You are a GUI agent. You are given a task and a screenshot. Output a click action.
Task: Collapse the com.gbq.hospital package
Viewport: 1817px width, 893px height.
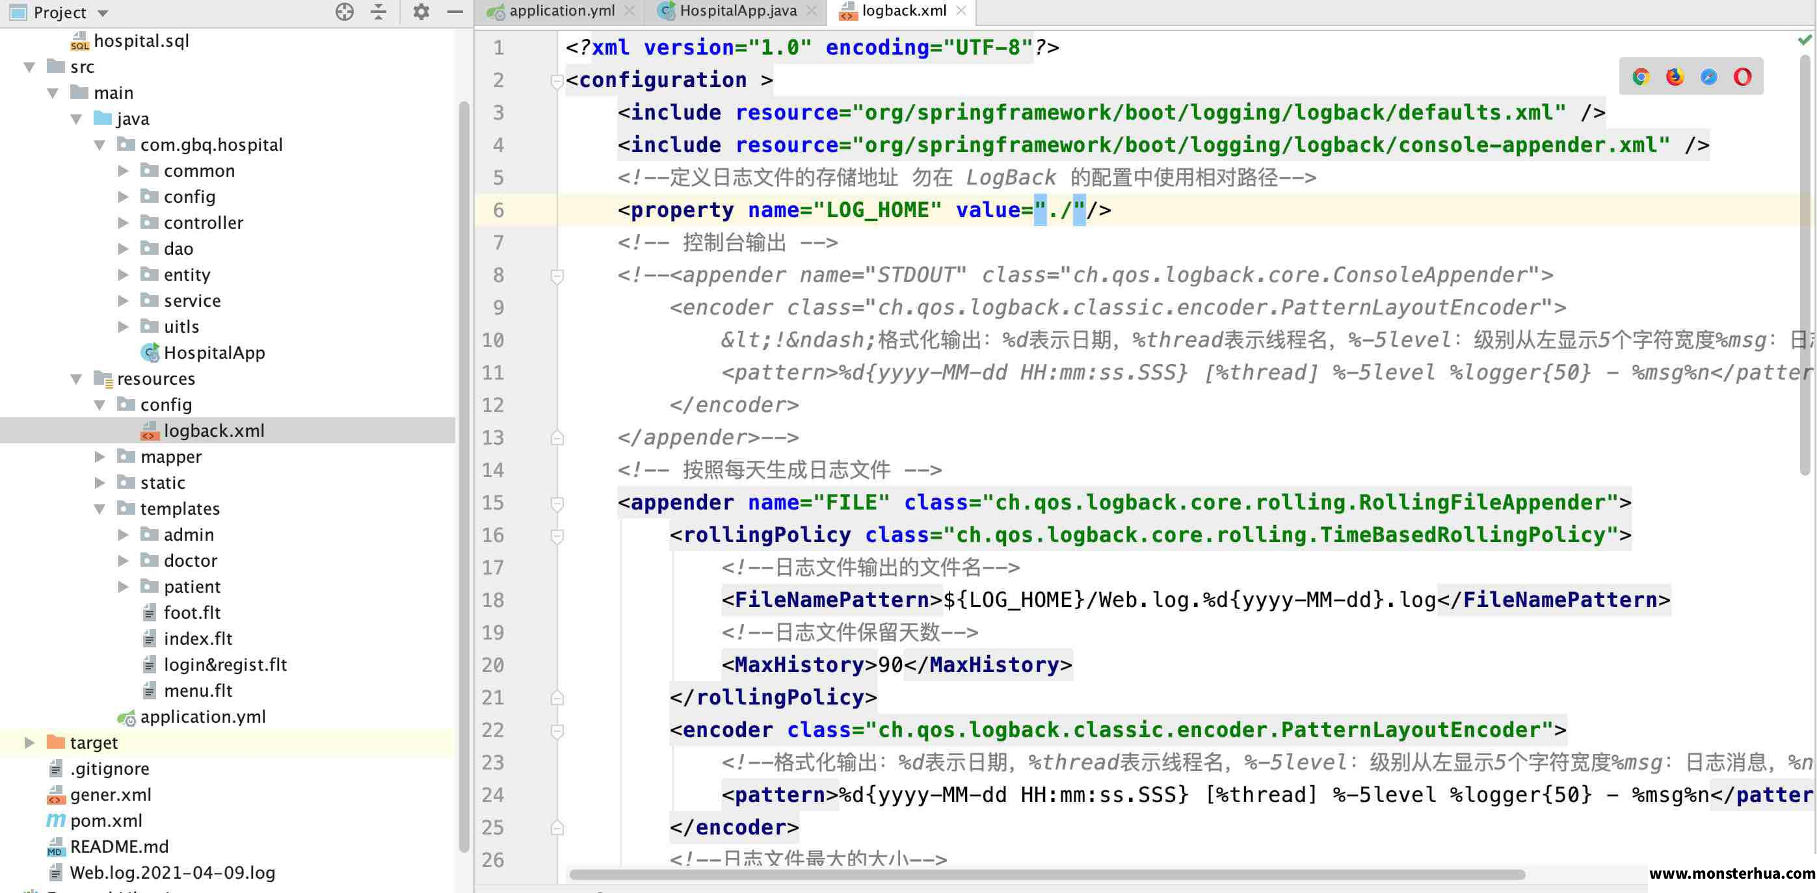pos(99,145)
